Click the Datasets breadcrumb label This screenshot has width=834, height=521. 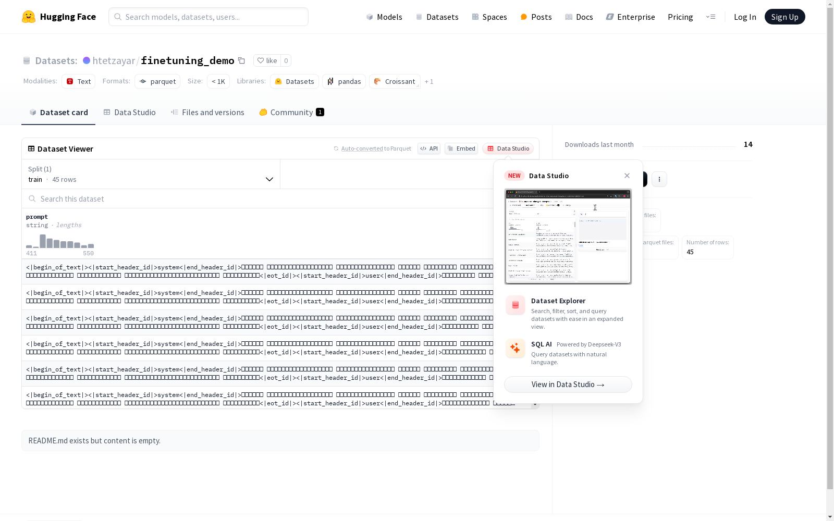pyautogui.click(x=56, y=60)
